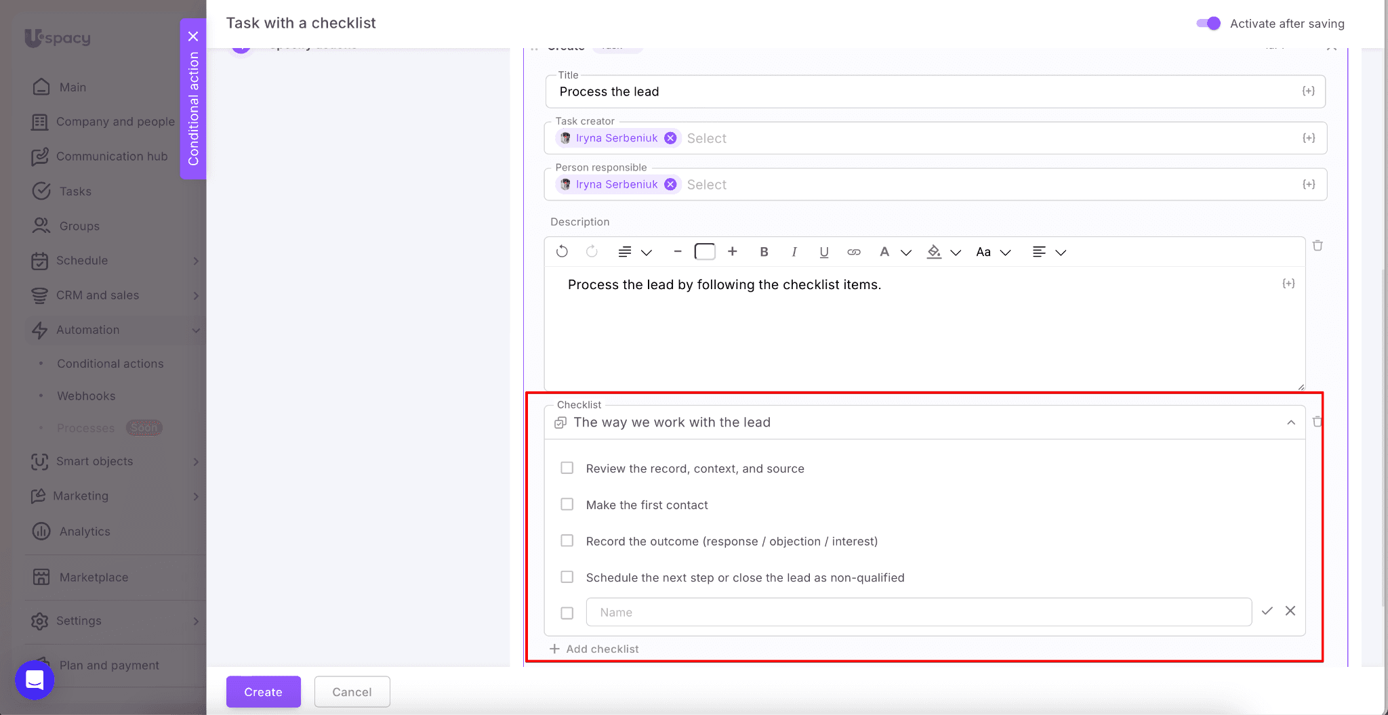Open Conditional actions in the sidebar
This screenshot has width=1388, height=715.
pos(110,364)
